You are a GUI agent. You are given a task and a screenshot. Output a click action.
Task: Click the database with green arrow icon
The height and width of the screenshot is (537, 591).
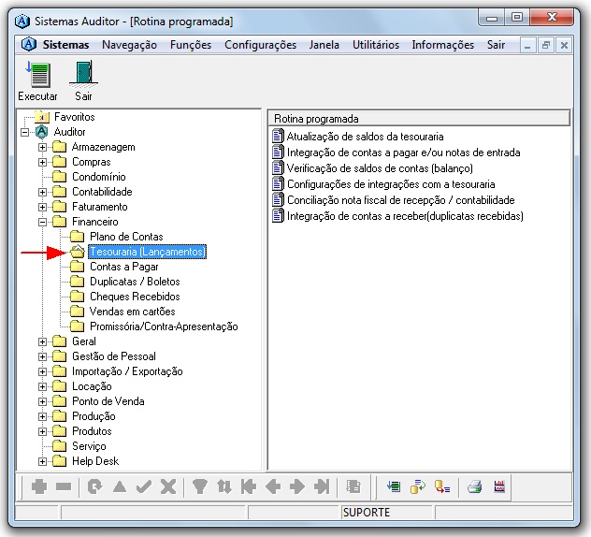click(418, 486)
